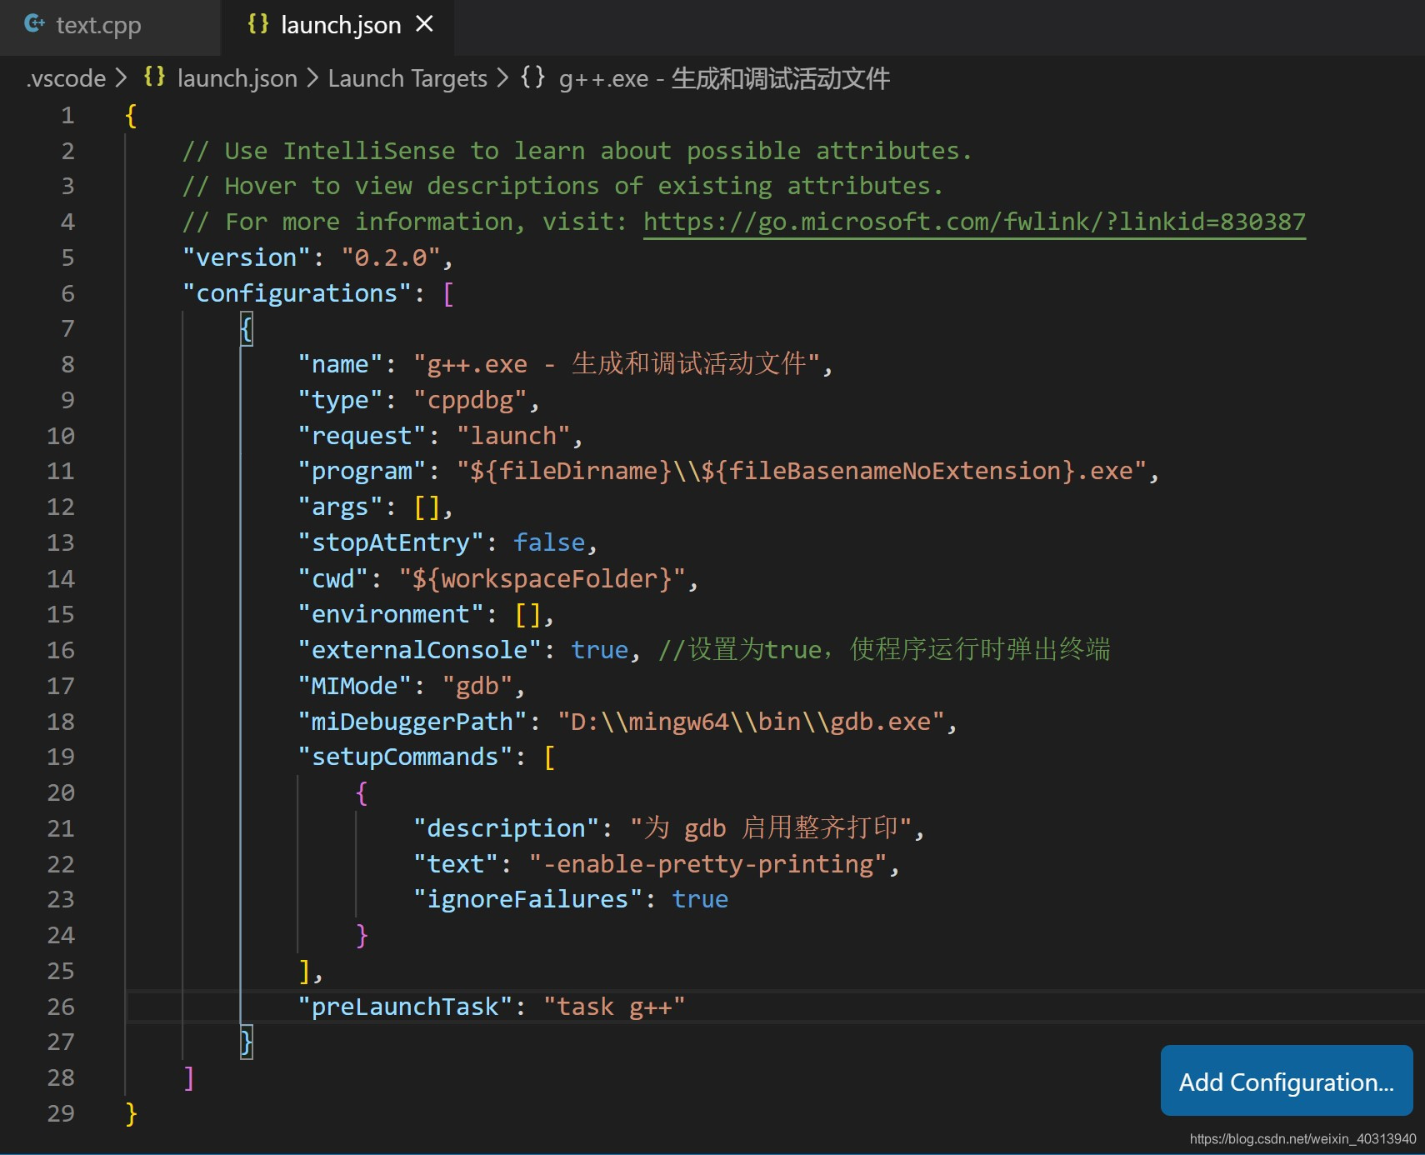Image resolution: width=1425 pixels, height=1155 pixels.
Task: Click the "name" property key
Action: (x=340, y=364)
